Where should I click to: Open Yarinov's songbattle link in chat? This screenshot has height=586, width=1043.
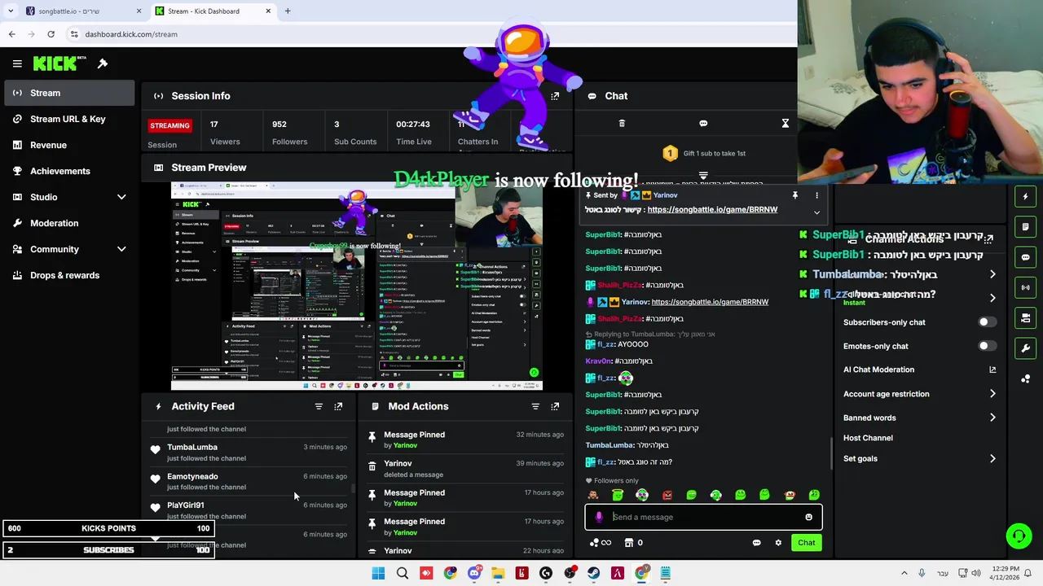[x=710, y=302]
